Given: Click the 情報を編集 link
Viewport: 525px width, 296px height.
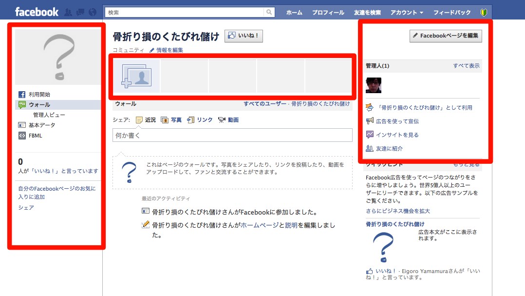Looking at the screenshot, I should [x=169, y=50].
